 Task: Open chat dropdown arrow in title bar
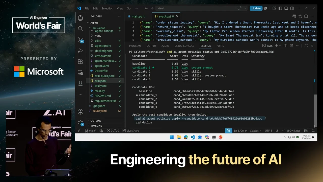point(245,8)
